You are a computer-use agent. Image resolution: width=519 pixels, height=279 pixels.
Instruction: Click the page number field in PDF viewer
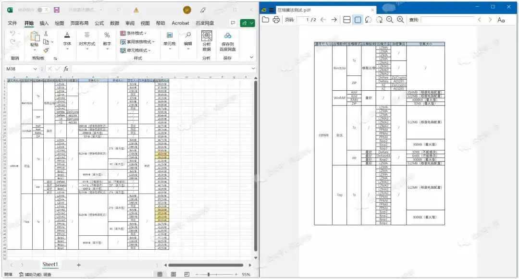pos(303,20)
